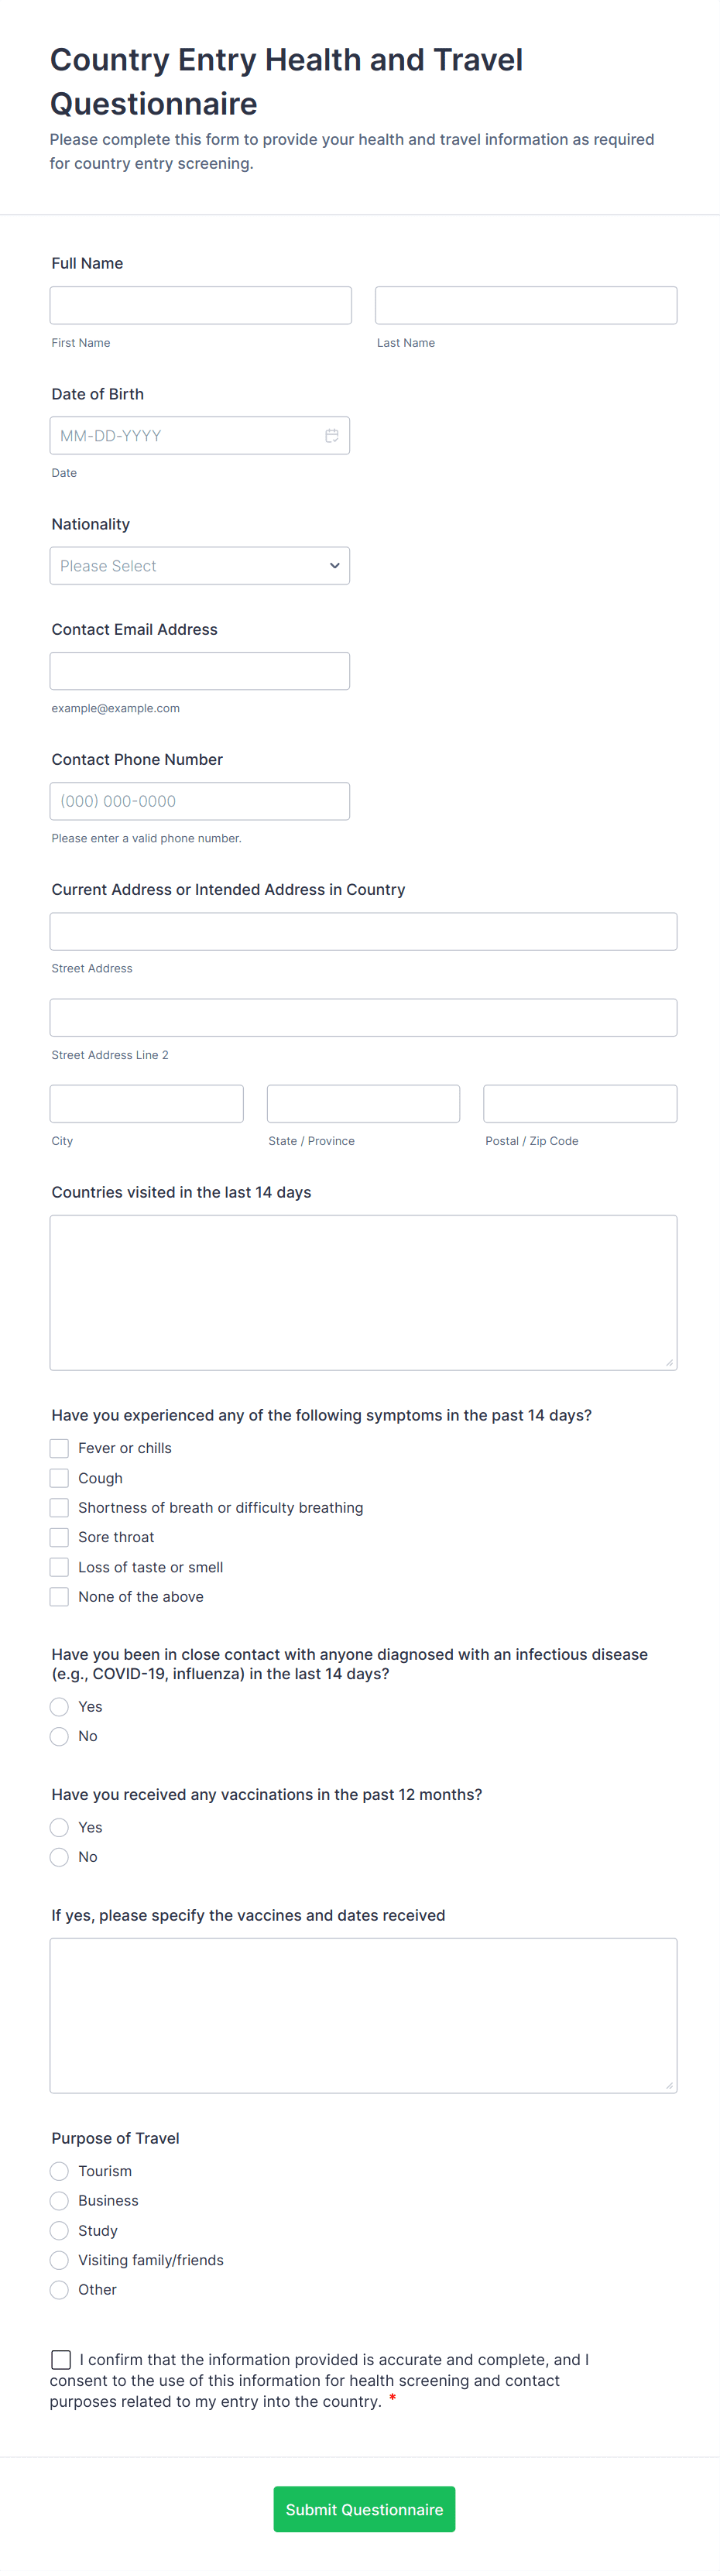Check the "Cough" checkbox
Image resolution: width=720 pixels, height=2571 pixels.
click(59, 1477)
